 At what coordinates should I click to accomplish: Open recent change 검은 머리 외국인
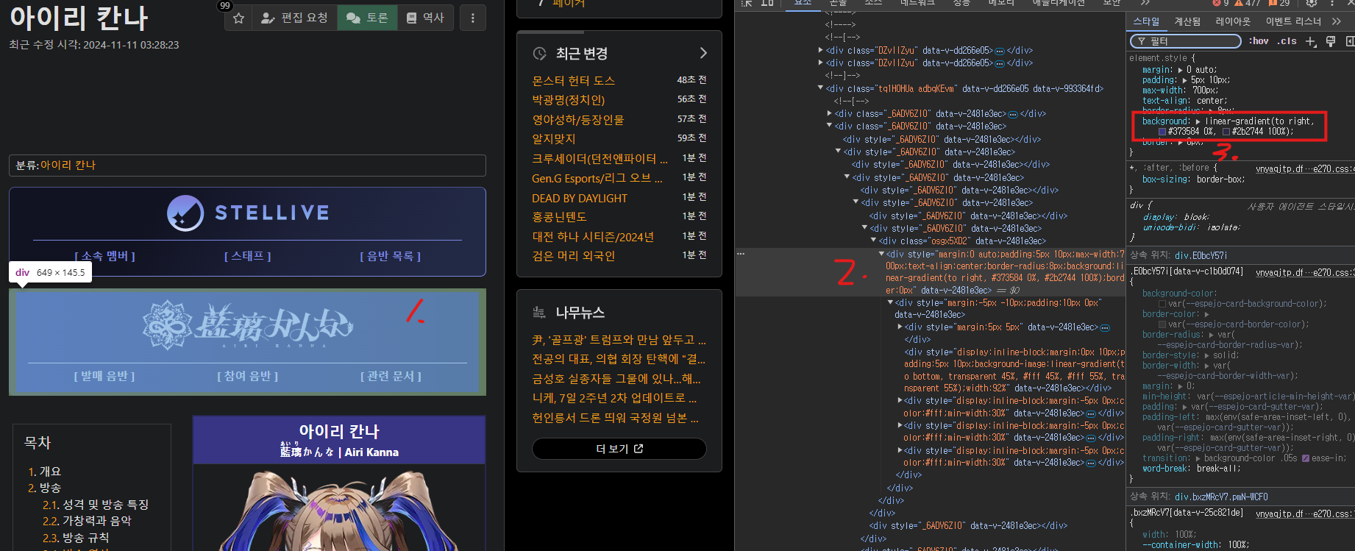(x=574, y=256)
